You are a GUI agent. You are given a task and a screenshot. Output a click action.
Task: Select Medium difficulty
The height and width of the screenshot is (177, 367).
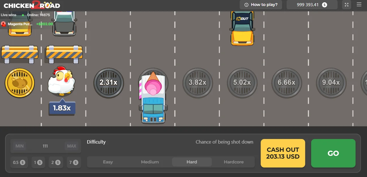coord(150,162)
